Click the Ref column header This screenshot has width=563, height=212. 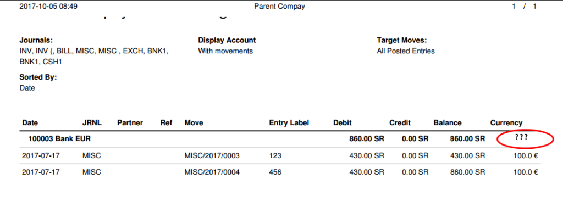pyautogui.click(x=166, y=122)
